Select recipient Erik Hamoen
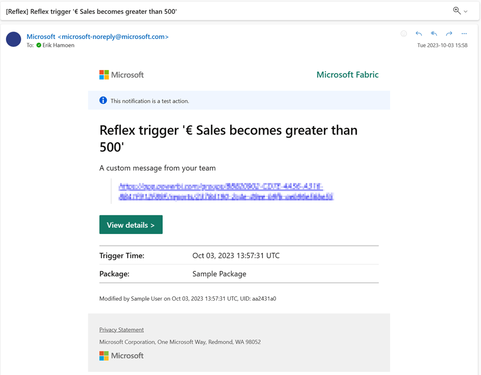 [58, 45]
